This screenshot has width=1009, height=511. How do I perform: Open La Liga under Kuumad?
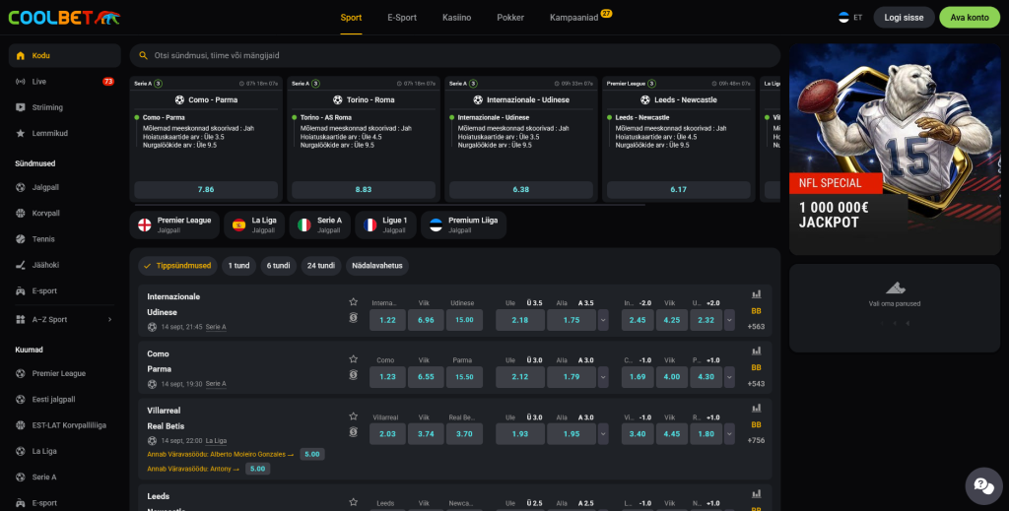pyautogui.click(x=64, y=451)
